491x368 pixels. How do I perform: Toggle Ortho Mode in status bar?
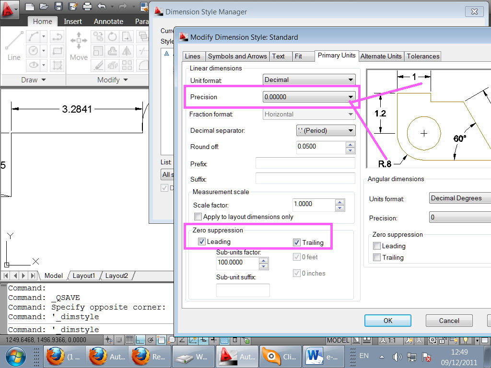pyautogui.click(x=140, y=340)
